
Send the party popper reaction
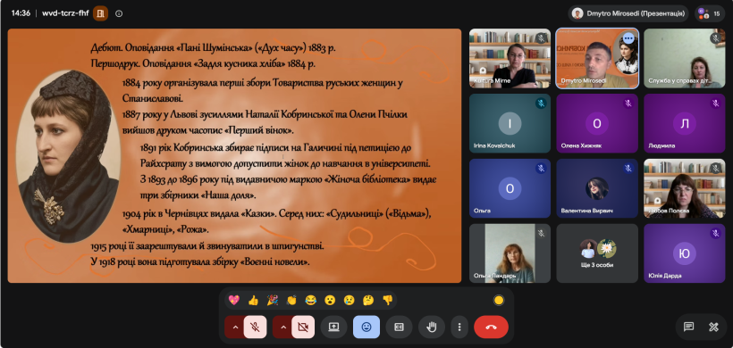coord(272,300)
